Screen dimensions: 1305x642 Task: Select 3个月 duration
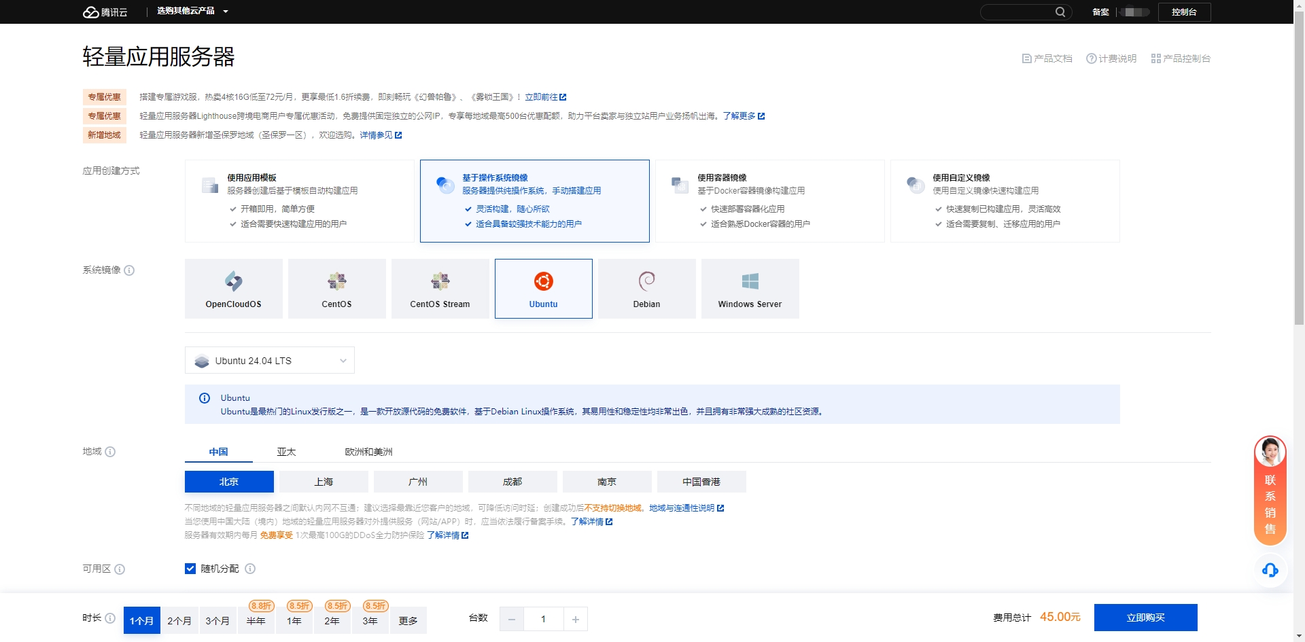coord(217,620)
